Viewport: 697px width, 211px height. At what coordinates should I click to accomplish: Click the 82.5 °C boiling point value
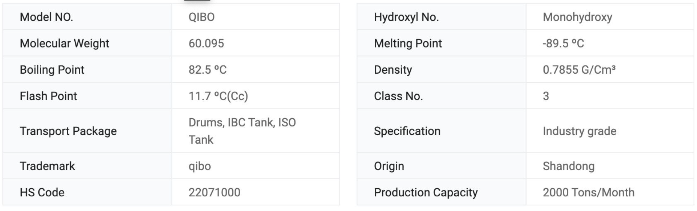[x=207, y=70]
